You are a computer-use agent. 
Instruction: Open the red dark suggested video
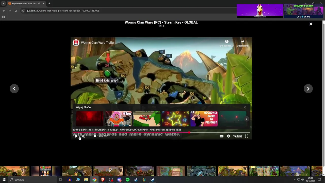tap(90, 119)
